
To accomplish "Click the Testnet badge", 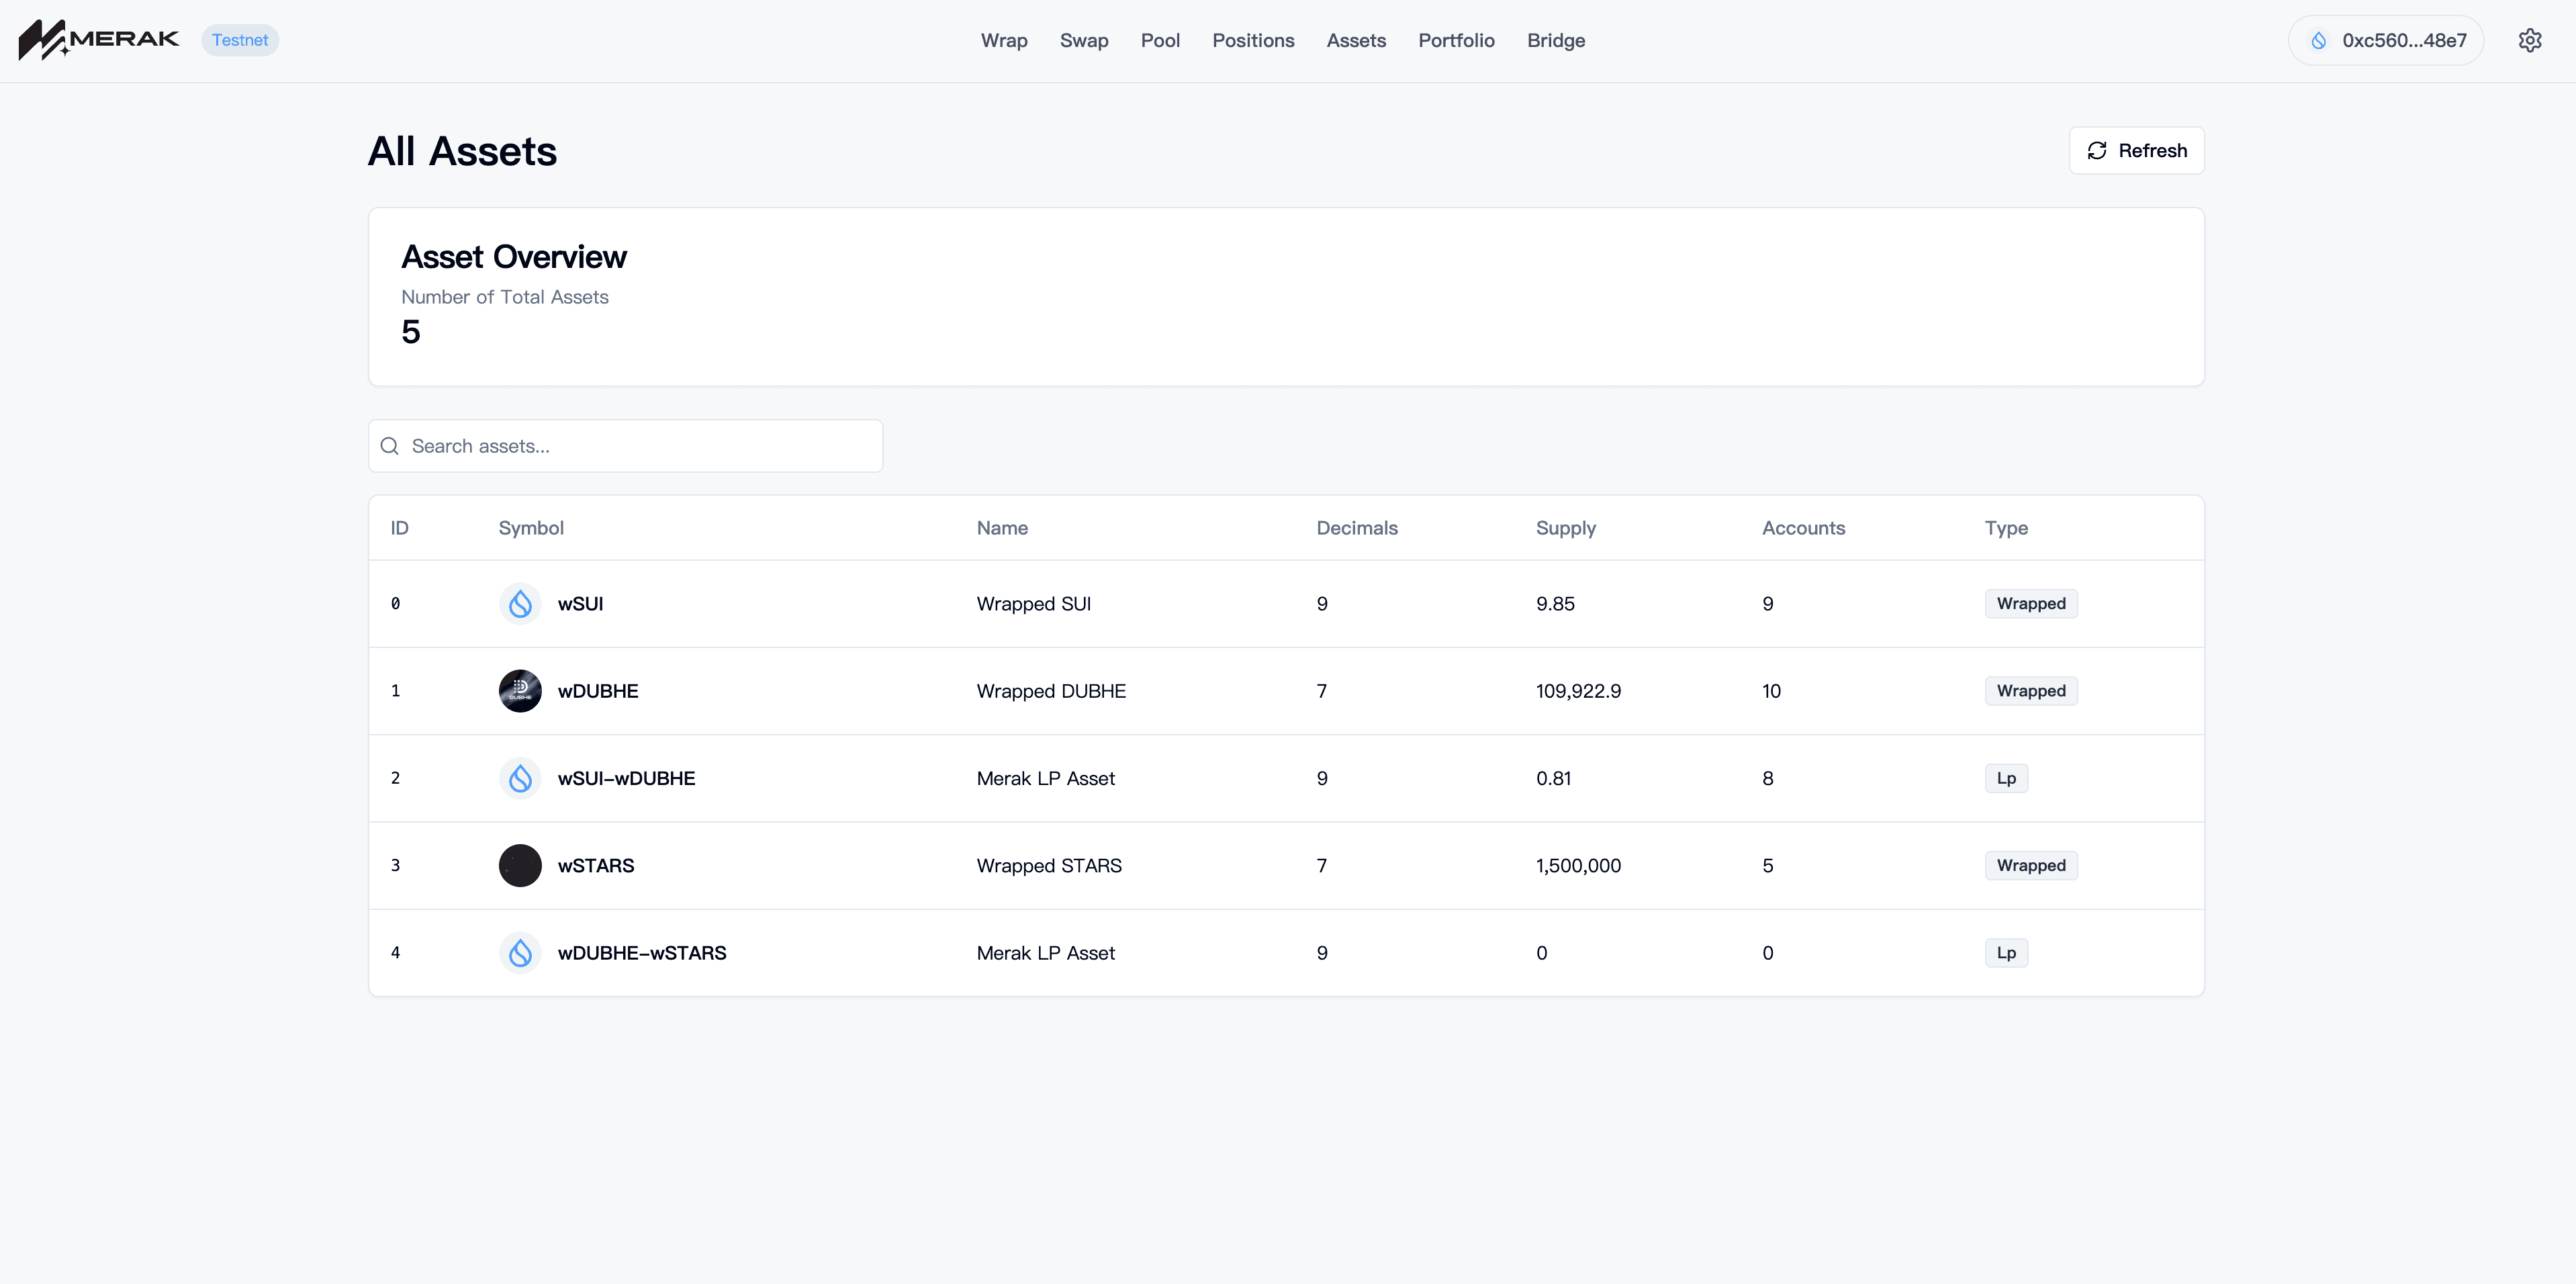I will (x=240, y=40).
